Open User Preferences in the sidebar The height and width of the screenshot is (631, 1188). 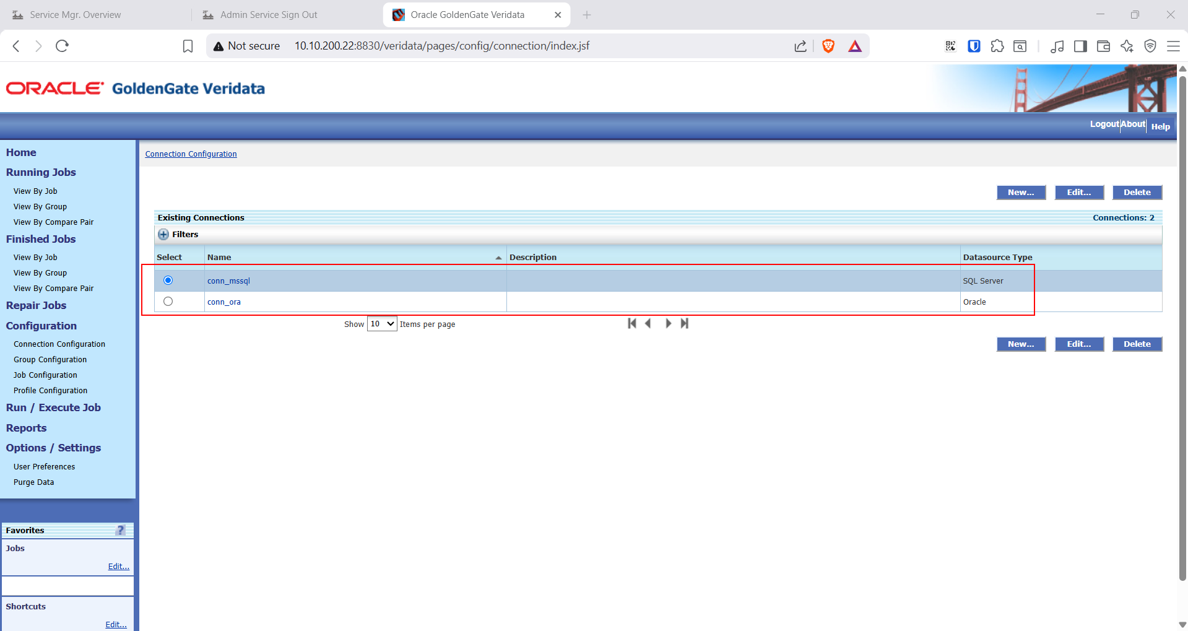pos(44,467)
